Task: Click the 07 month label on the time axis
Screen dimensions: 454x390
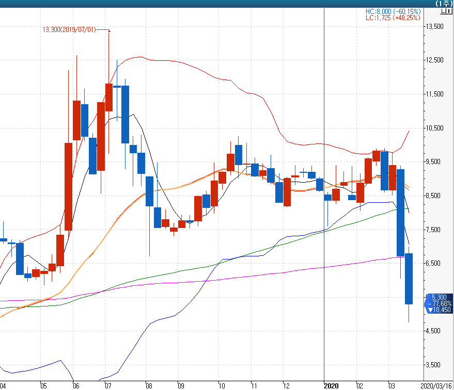Action: pos(107,385)
